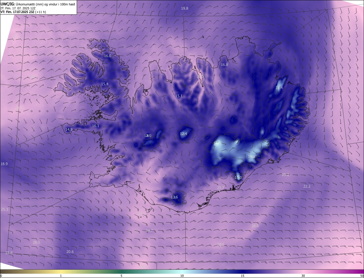Image resolution: width=364 pixels, height=278 pixels.
Task: Click the 23.8 value at bottom left
Action: 9,253
